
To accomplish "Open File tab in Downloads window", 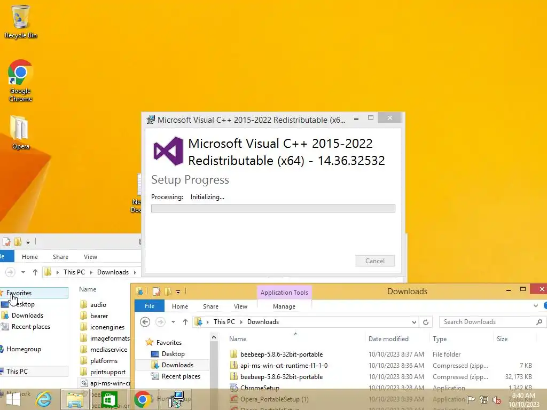I will click(x=150, y=306).
